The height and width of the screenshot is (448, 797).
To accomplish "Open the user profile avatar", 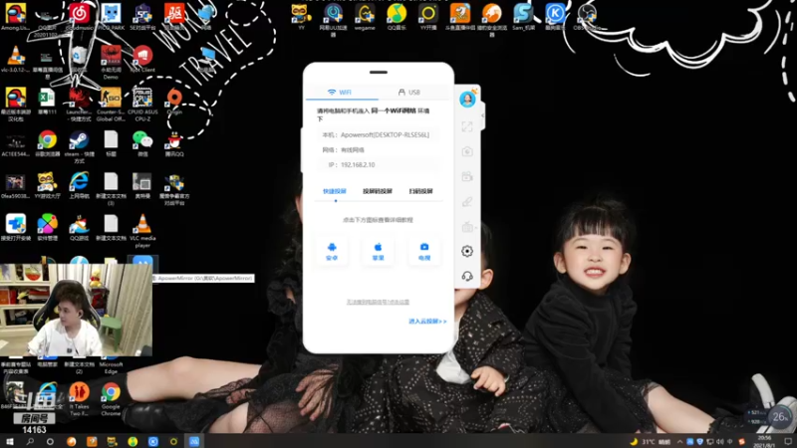I will (466, 100).
